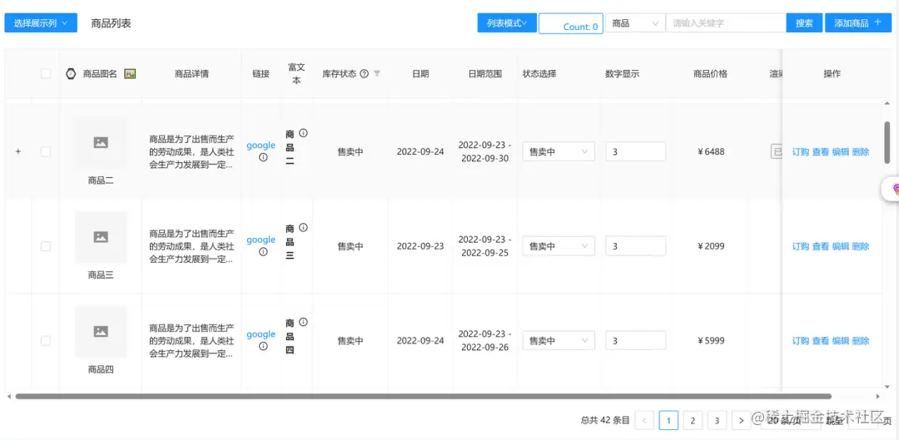Open 状态选择 dropdown in 商品三 row
This screenshot has height=440, width=899.
(x=559, y=246)
